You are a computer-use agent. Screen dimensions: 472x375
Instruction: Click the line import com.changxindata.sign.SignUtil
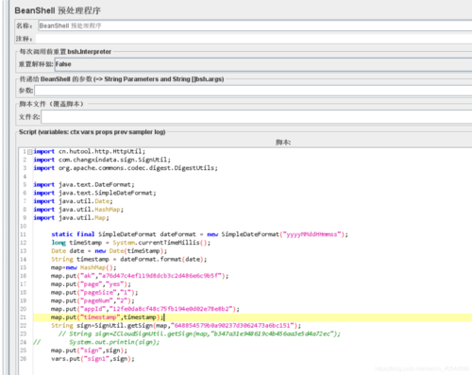(x=102, y=160)
